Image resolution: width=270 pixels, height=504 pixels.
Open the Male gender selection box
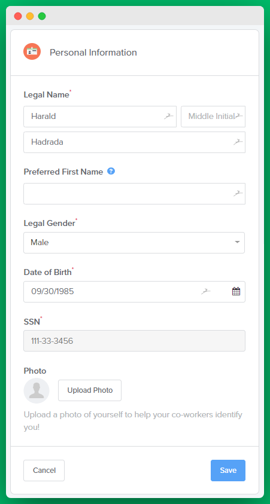134,242
